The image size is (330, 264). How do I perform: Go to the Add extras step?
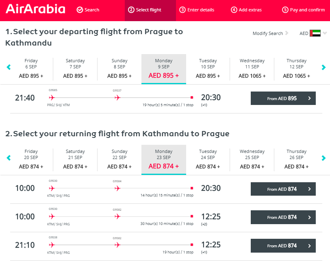coord(246,10)
